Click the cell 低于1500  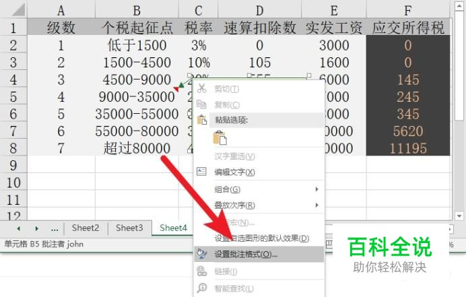coord(137,45)
